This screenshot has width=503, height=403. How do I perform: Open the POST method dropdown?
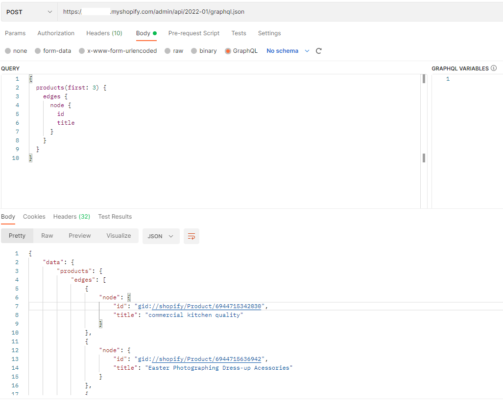tap(29, 12)
